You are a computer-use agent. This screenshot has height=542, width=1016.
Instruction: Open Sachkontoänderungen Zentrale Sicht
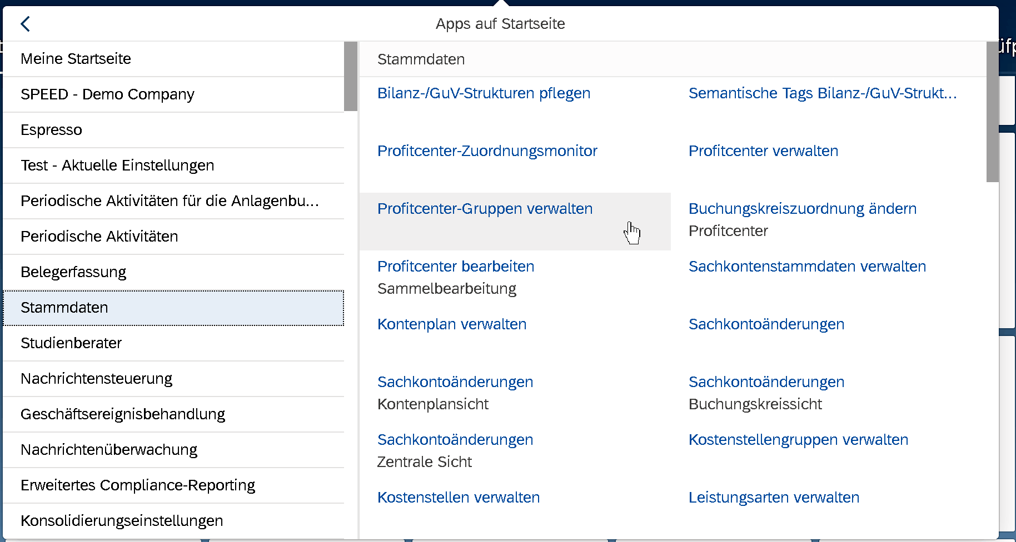(455, 440)
